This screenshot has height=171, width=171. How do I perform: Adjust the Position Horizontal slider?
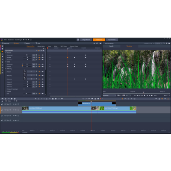[x=27, y=55]
